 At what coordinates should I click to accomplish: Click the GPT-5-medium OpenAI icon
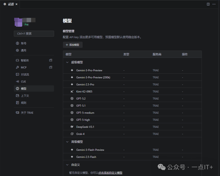click(72, 112)
